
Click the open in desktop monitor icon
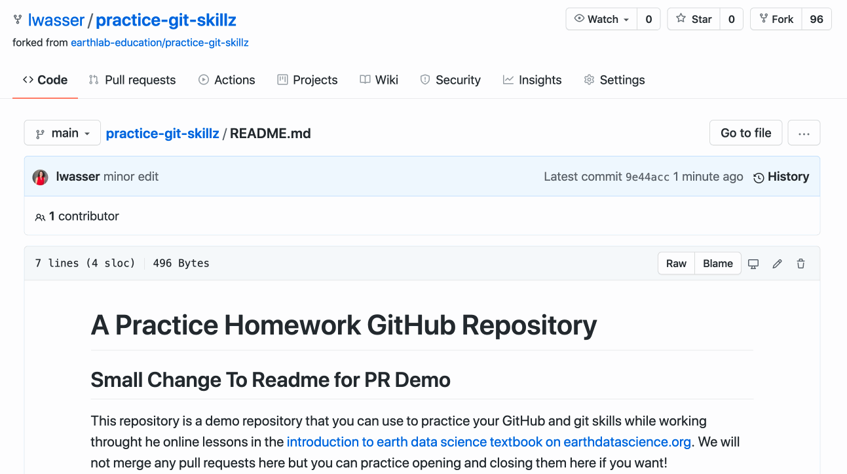[x=753, y=264]
